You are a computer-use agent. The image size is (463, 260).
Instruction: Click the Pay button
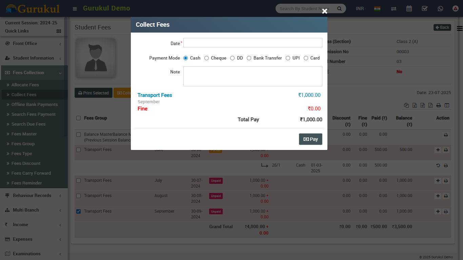tap(310, 139)
